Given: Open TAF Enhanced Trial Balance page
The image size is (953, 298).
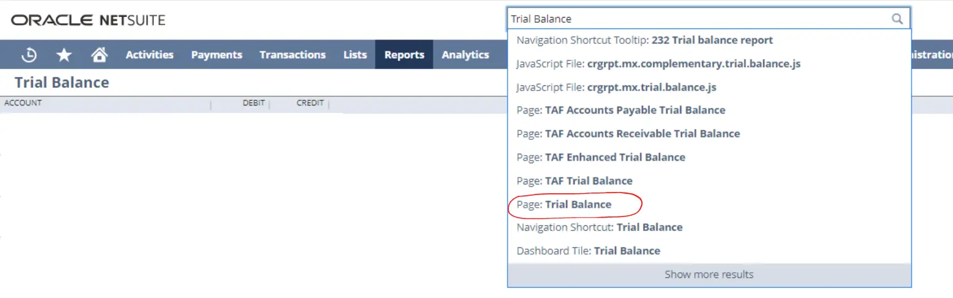Looking at the screenshot, I should coord(614,157).
